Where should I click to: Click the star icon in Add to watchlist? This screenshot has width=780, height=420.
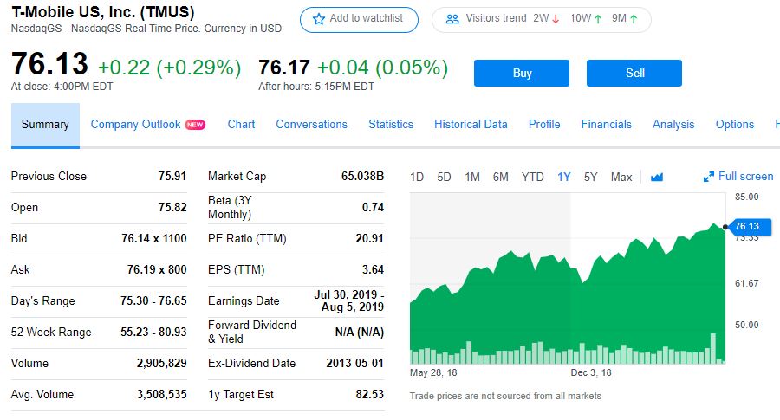(x=318, y=19)
